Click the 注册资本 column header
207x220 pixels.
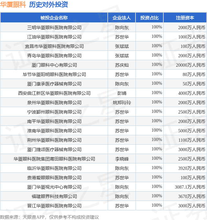[185, 18]
